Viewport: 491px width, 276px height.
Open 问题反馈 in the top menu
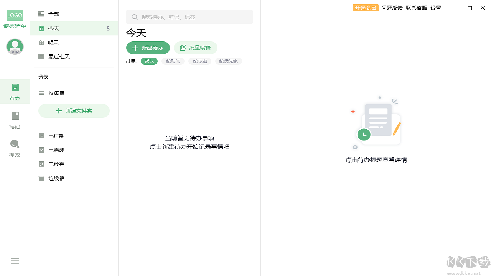coord(392,8)
